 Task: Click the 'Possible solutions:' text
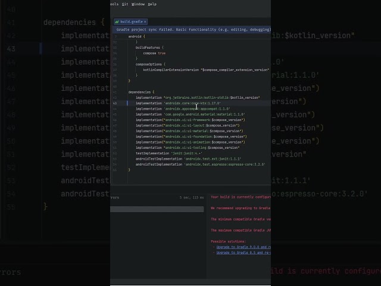(229, 241)
